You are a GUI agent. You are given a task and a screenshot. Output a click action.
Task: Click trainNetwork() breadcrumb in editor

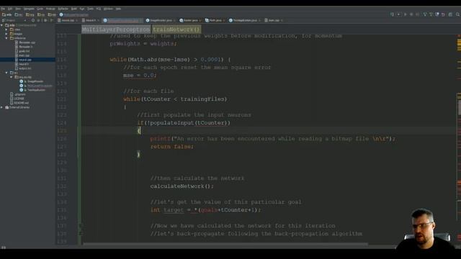tap(176, 29)
